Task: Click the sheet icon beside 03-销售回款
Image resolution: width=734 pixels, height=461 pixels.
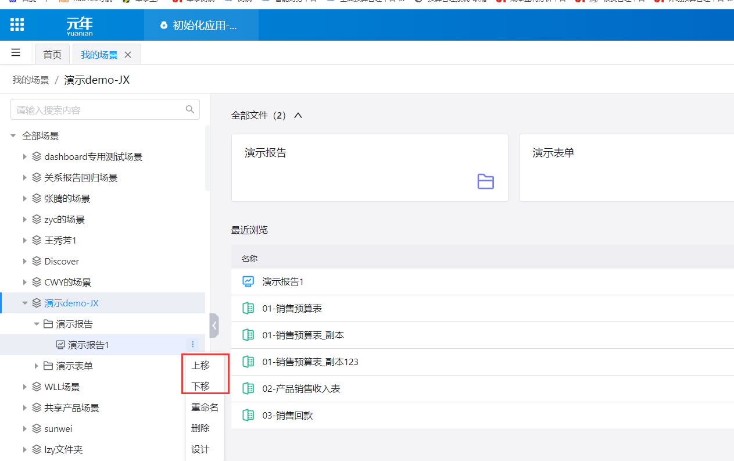Action: click(x=248, y=416)
